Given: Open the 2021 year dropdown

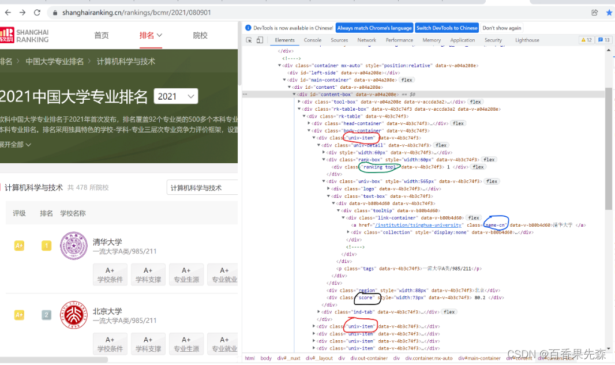Looking at the screenshot, I should tap(176, 96).
